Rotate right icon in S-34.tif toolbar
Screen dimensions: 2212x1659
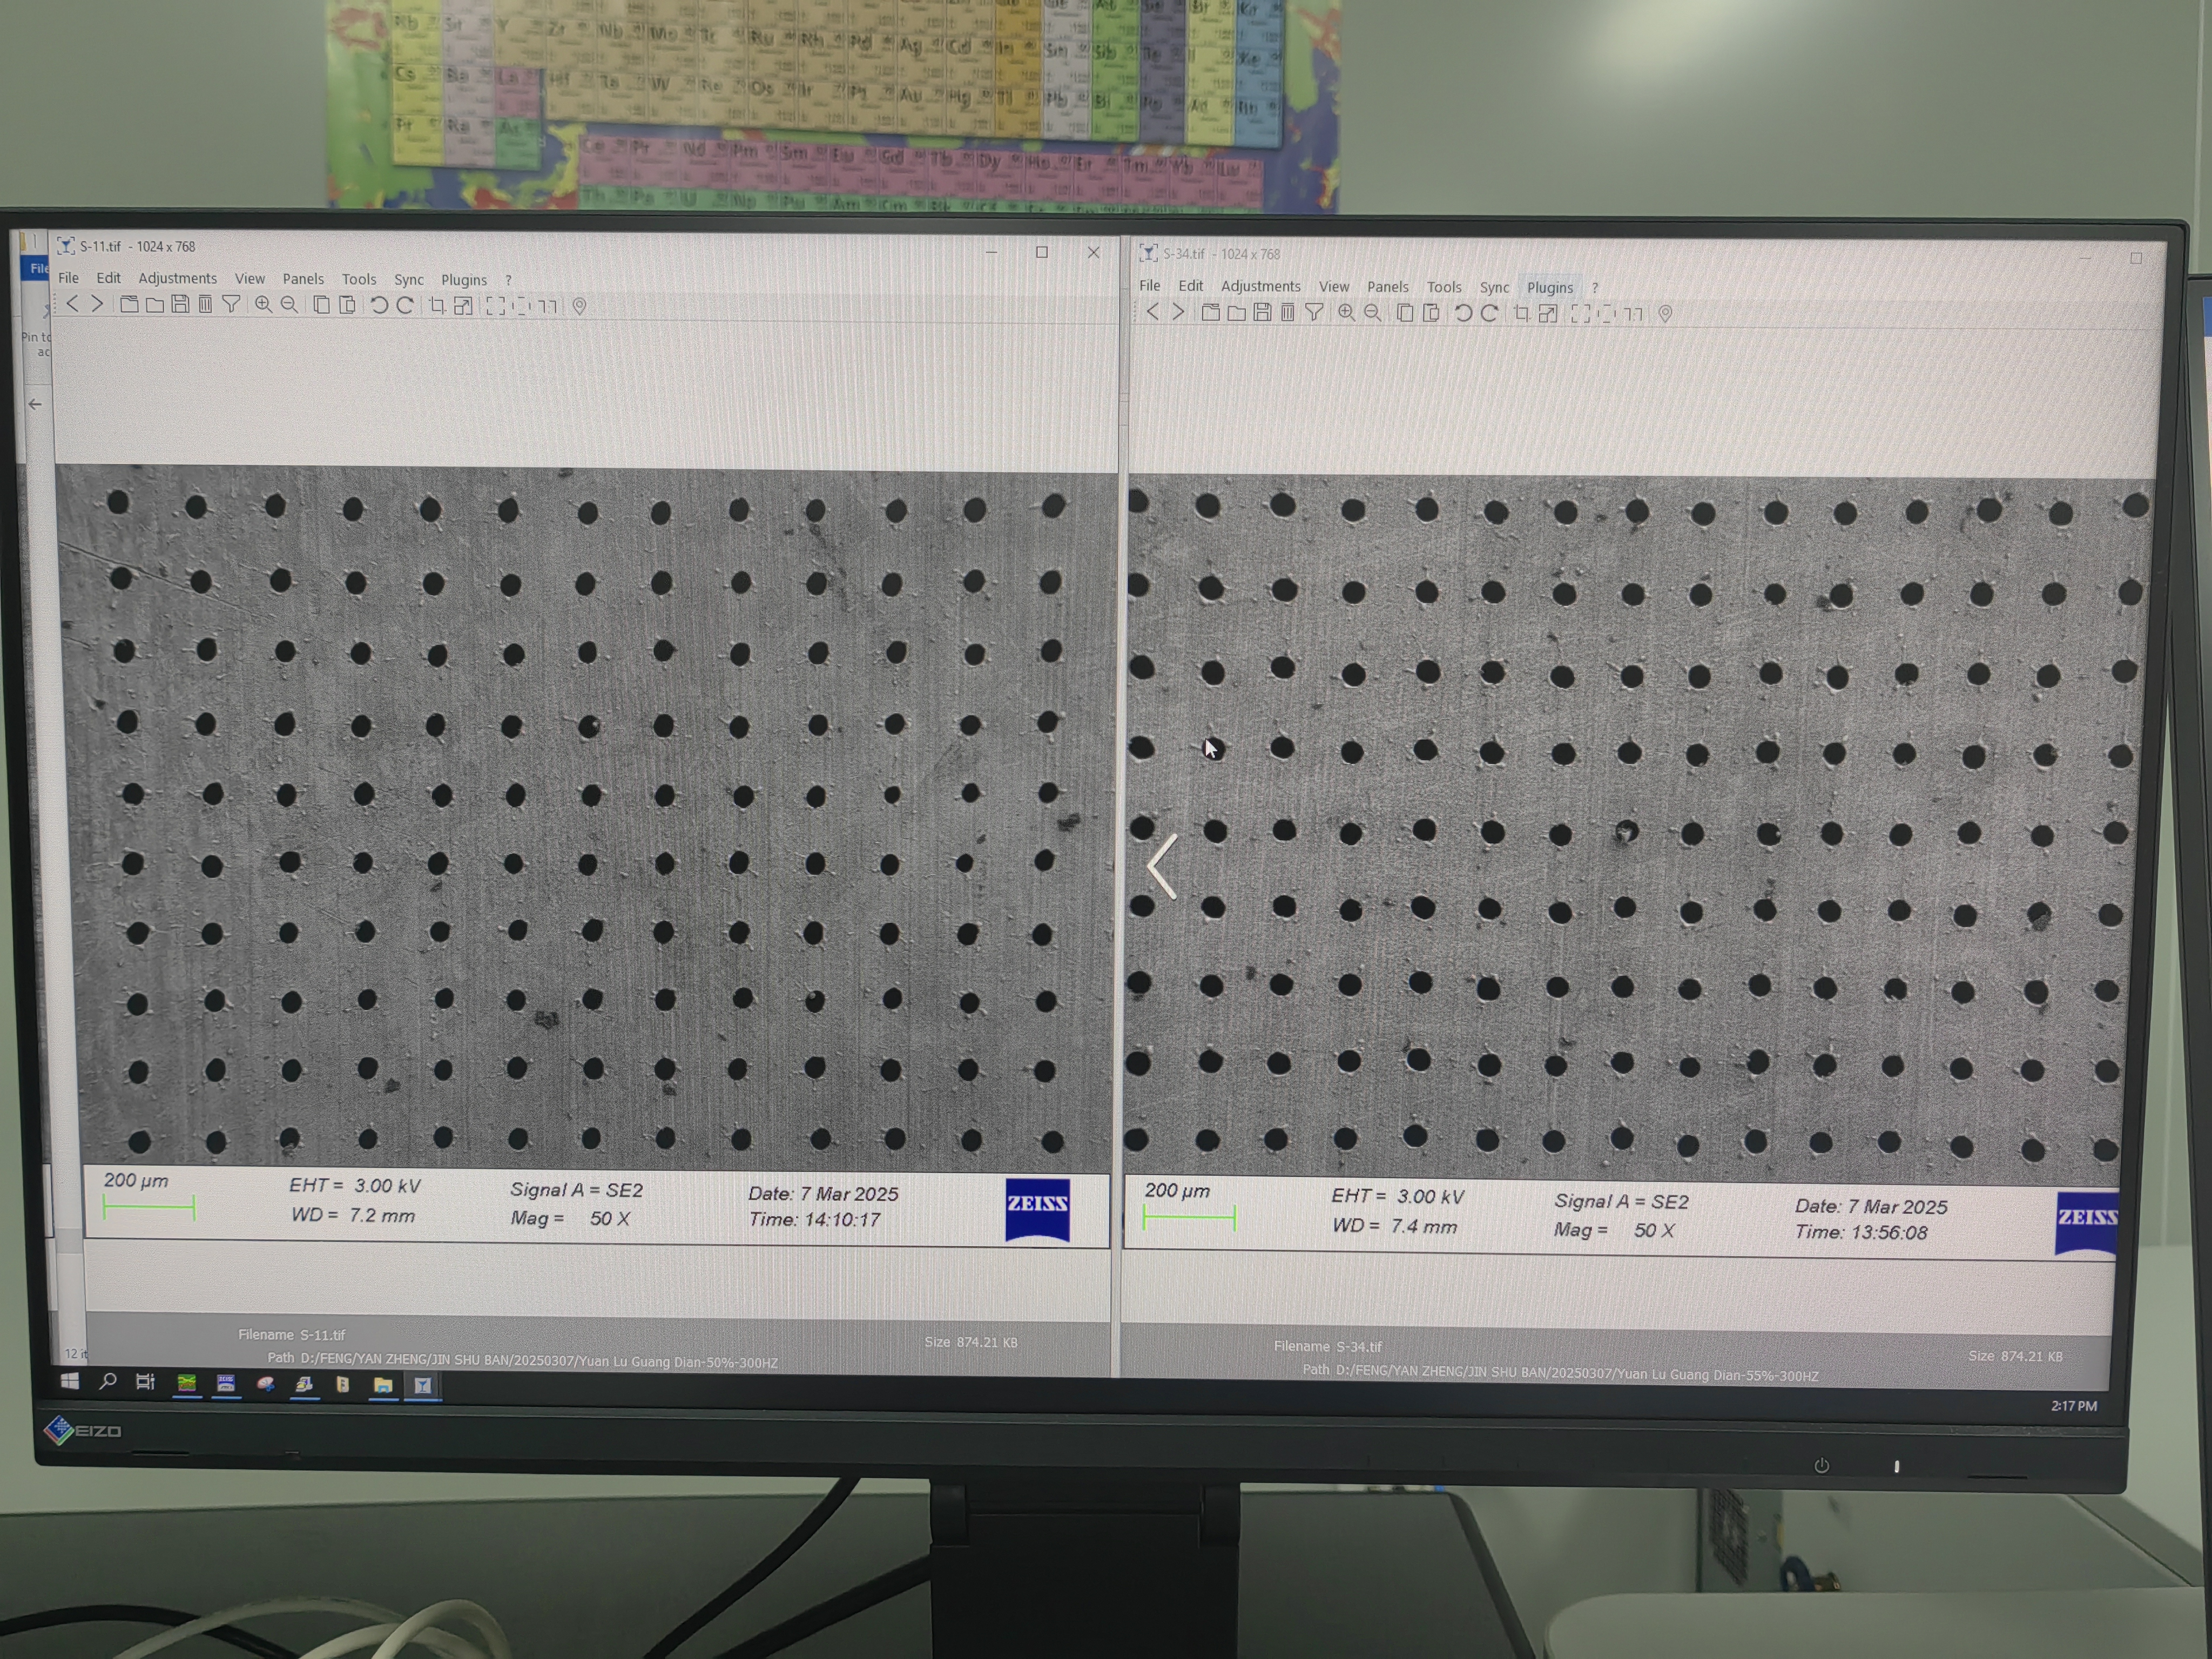[x=1489, y=314]
